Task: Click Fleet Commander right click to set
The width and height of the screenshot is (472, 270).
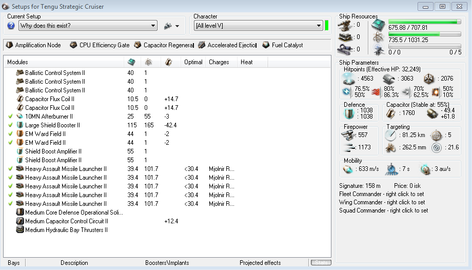Action: coord(381,194)
